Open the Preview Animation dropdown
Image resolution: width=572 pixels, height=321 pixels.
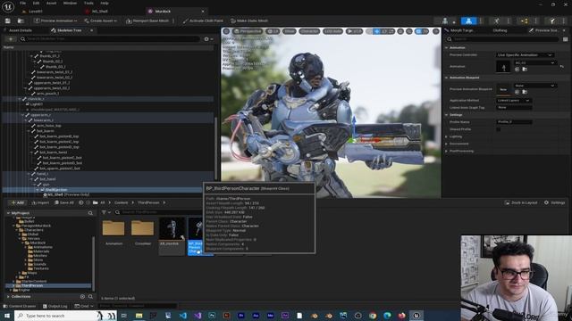point(55,21)
